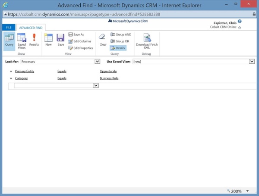Screen dimensions: 259x196
Task: Toggle the Details button in Query group
Action: [x=118, y=48]
